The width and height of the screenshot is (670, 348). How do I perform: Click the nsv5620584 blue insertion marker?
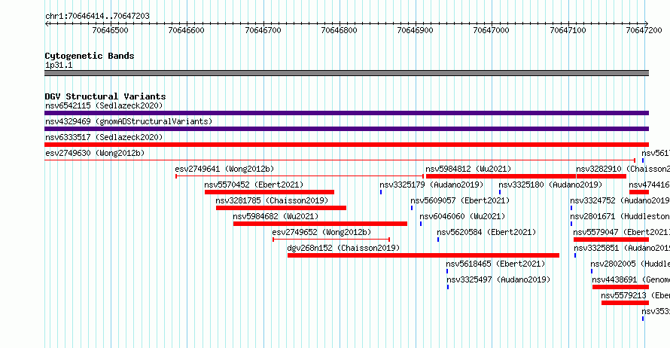pos(438,240)
